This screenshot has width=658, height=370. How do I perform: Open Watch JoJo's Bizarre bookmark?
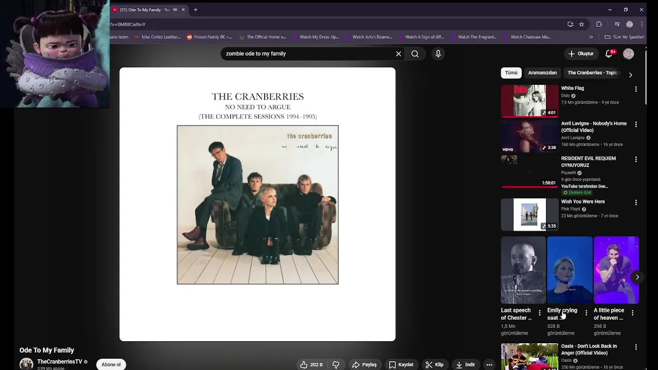(369, 37)
